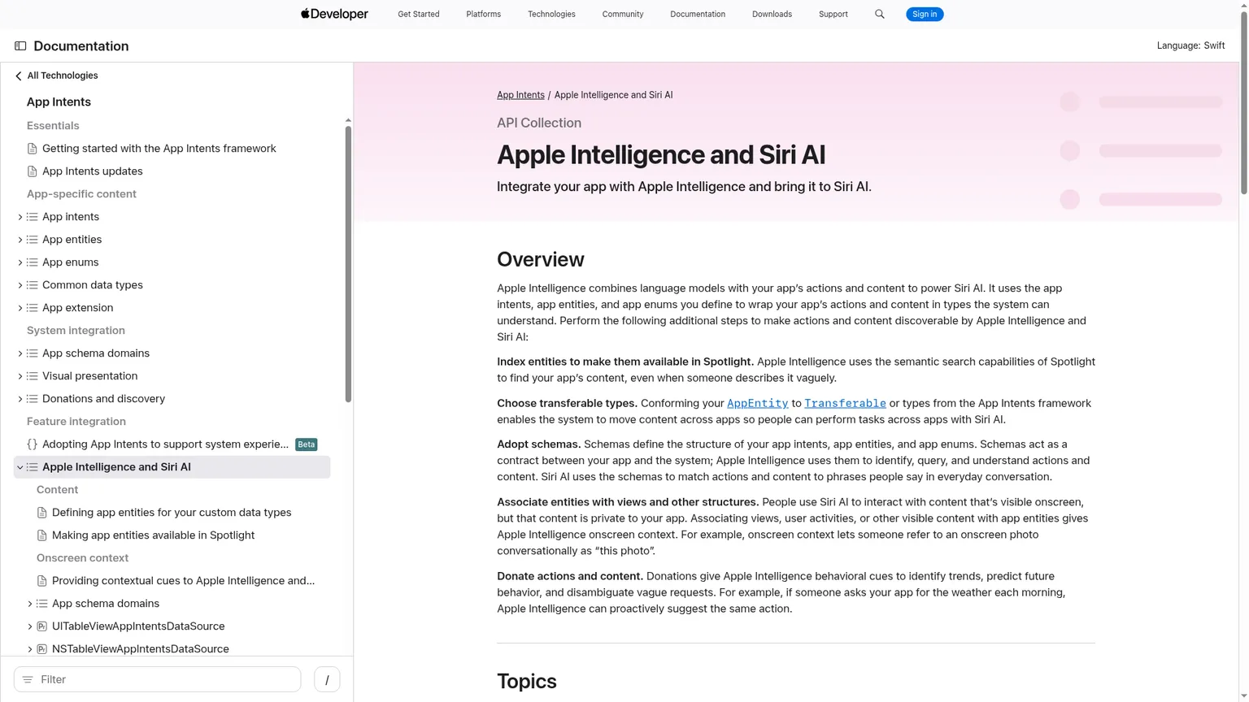The width and height of the screenshot is (1249, 702).
Task: Focus the Filter input field
Action: pos(158,679)
